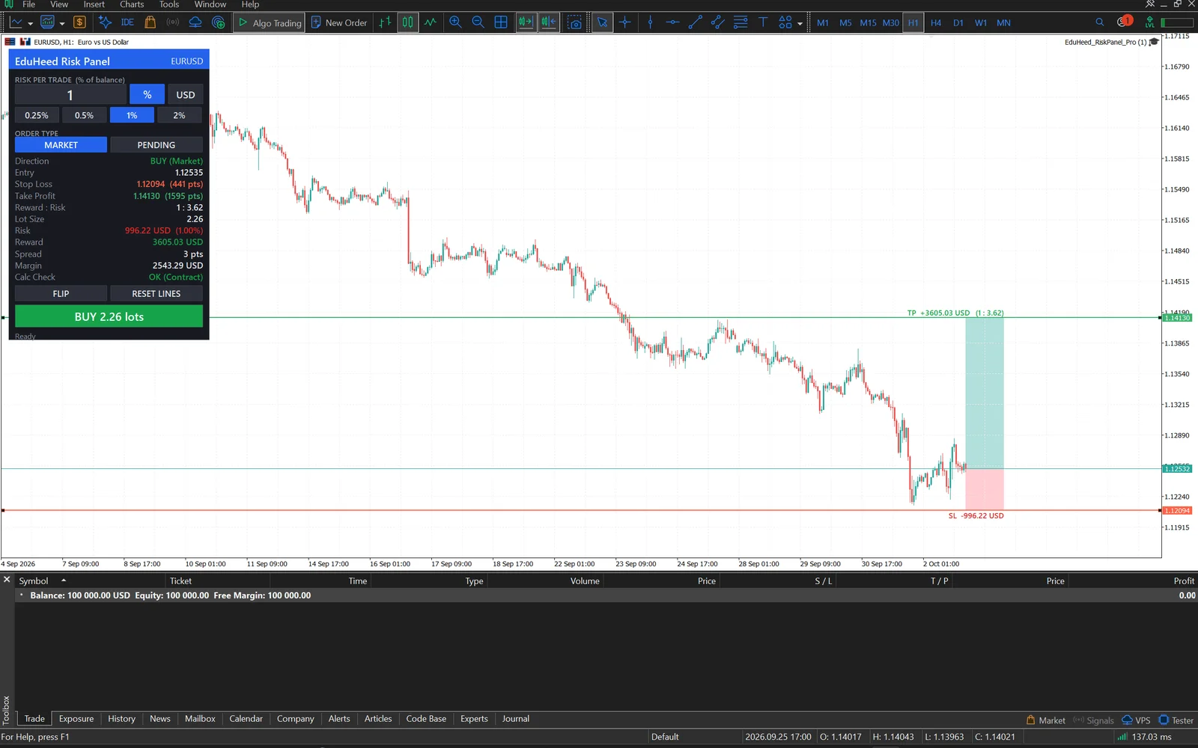Switch chart to line chart style
1198x748 pixels.
431,22
